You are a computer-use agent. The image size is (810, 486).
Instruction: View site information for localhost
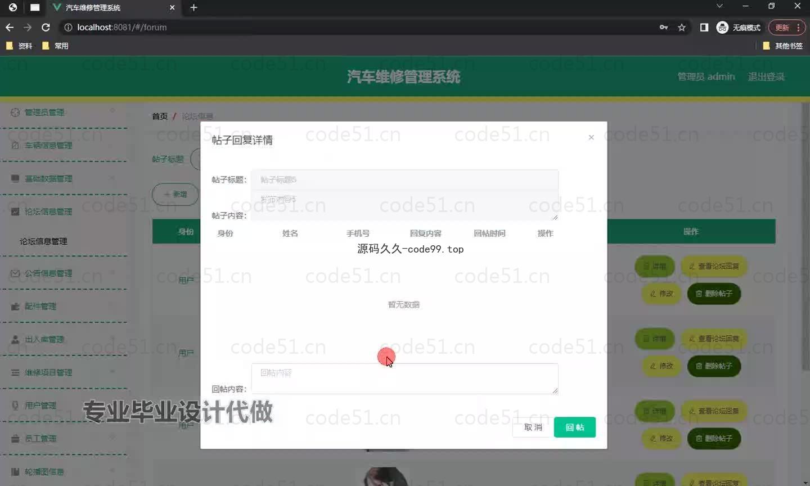click(x=68, y=27)
